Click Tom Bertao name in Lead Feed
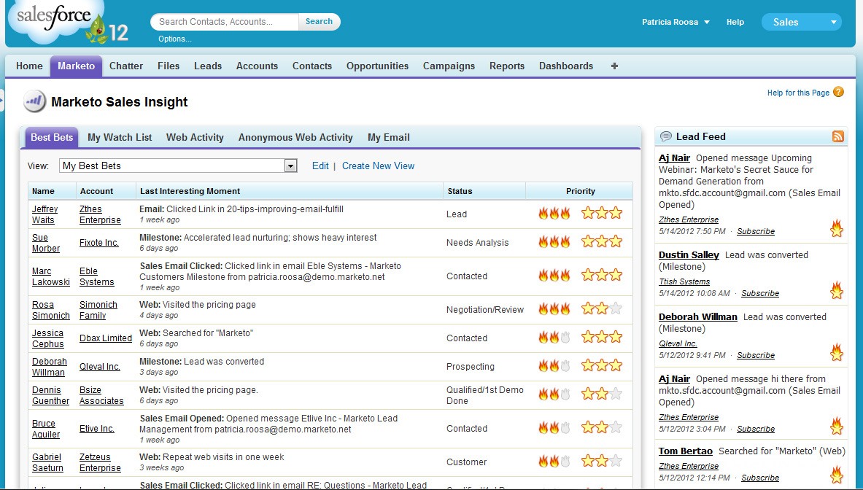 [685, 451]
